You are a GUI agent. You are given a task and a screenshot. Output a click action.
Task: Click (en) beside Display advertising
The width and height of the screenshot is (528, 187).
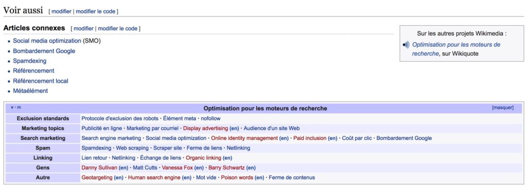click(234, 128)
